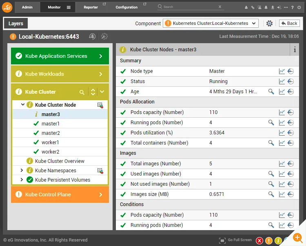Select the Layers tab

(16, 23)
